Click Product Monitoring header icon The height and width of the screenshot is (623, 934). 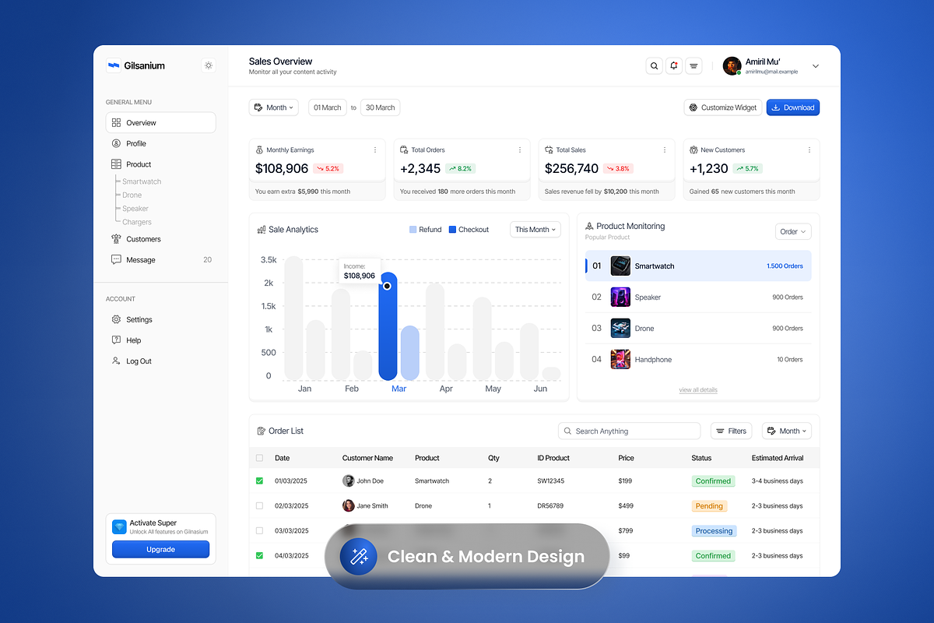[x=589, y=226]
